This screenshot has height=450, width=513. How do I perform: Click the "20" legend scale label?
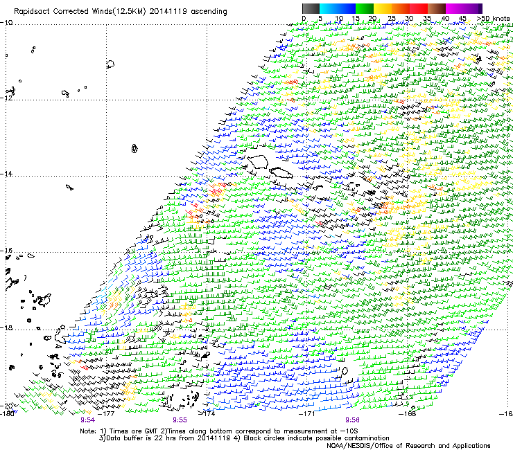(x=372, y=19)
